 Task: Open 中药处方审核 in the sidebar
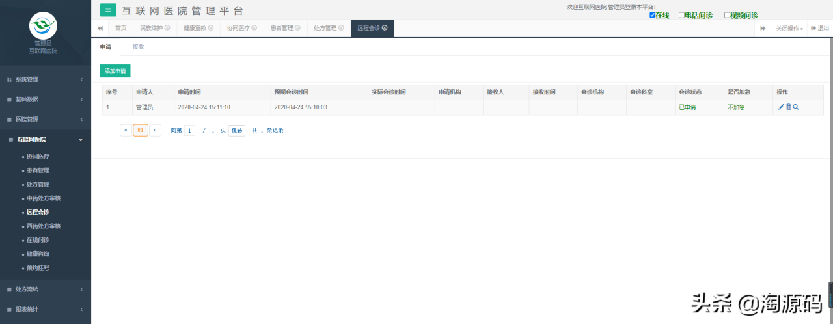pos(44,198)
